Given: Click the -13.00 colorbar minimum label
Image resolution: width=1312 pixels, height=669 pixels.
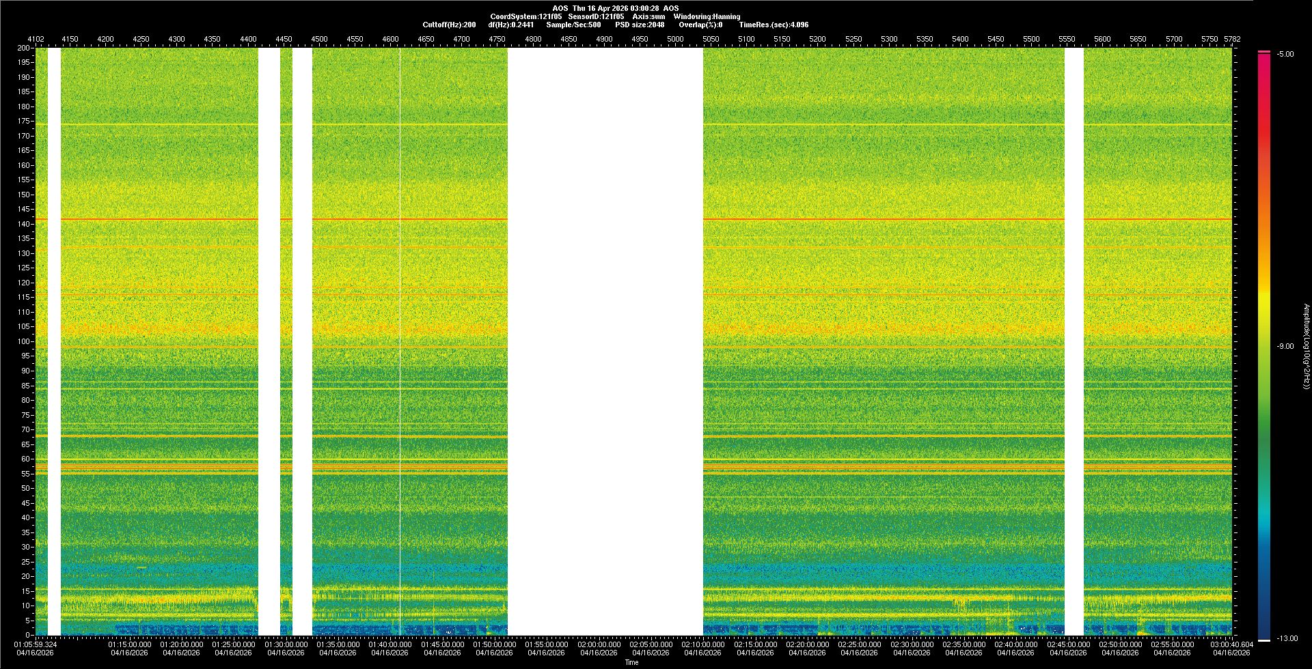Looking at the screenshot, I should pos(1287,638).
